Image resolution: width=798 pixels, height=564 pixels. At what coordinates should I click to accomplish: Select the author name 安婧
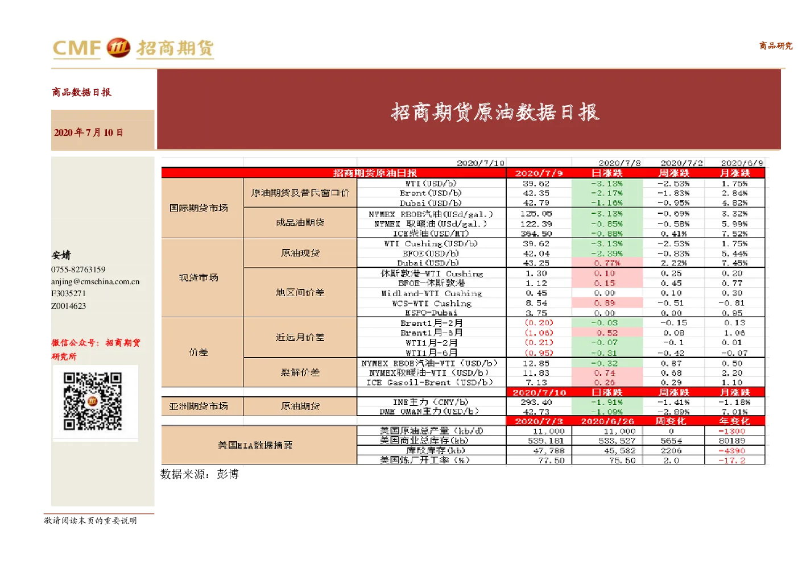click(61, 255)
